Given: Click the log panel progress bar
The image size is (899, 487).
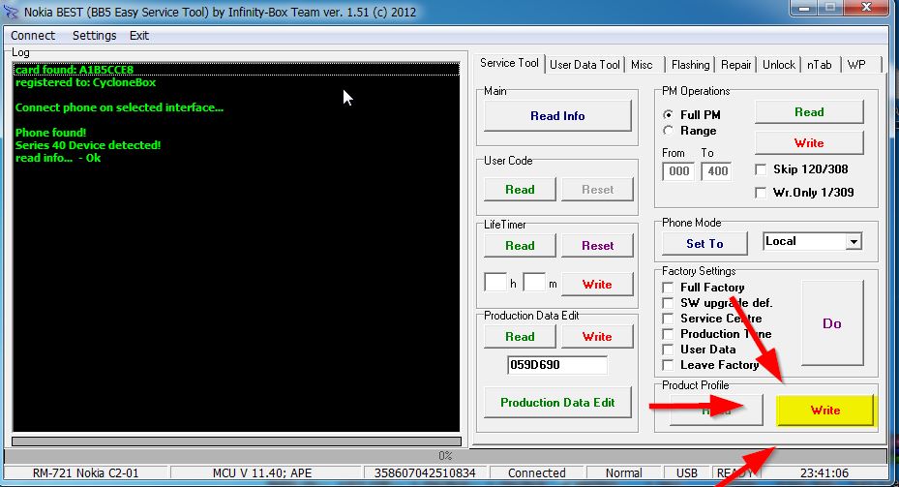Looking at the screenshot, I should pos(236,441).
